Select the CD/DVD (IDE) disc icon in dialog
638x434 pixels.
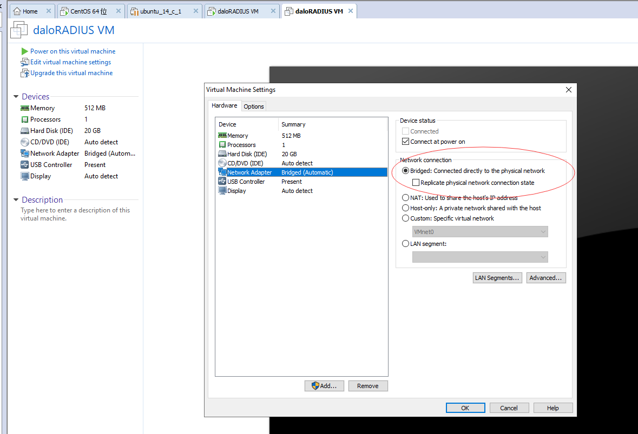[x=222, y=163]
